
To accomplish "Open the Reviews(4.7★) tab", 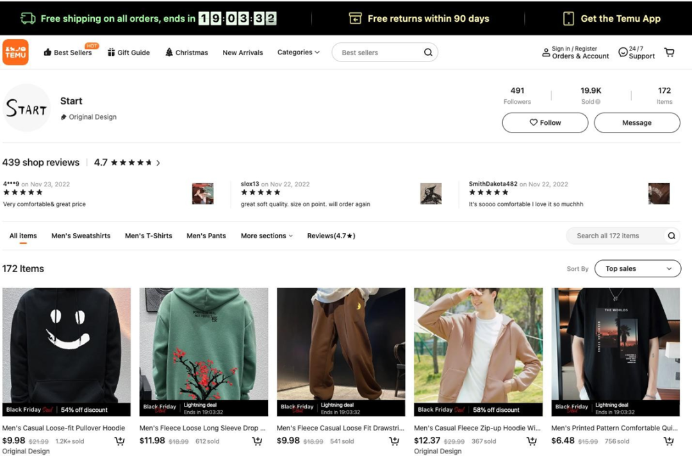I will click(331, 236).
